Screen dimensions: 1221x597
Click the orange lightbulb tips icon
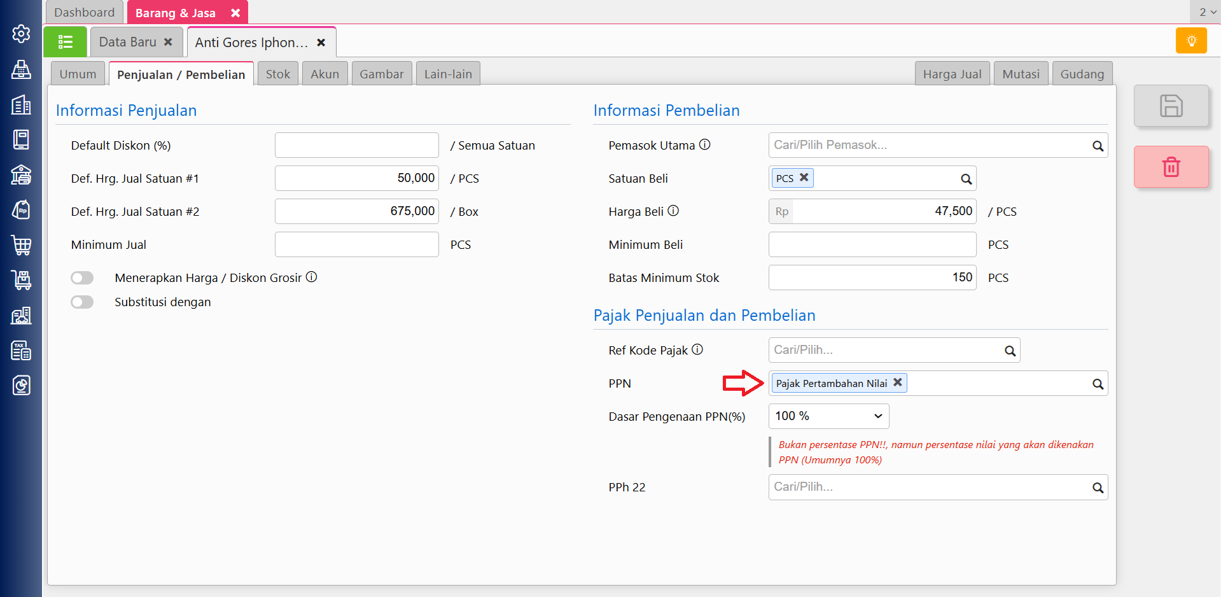tap(1191, 41)
